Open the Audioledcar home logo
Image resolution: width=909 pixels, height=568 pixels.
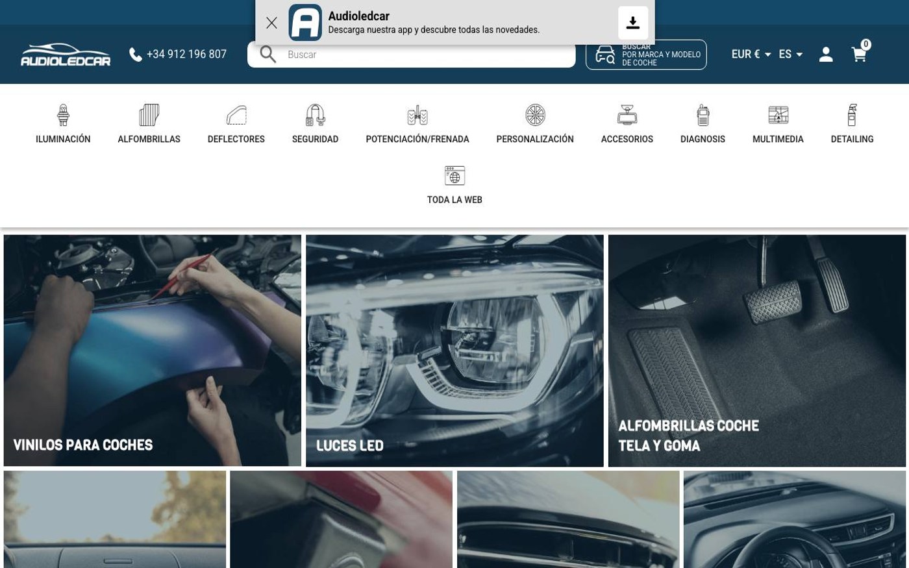(x=66, y=55)
